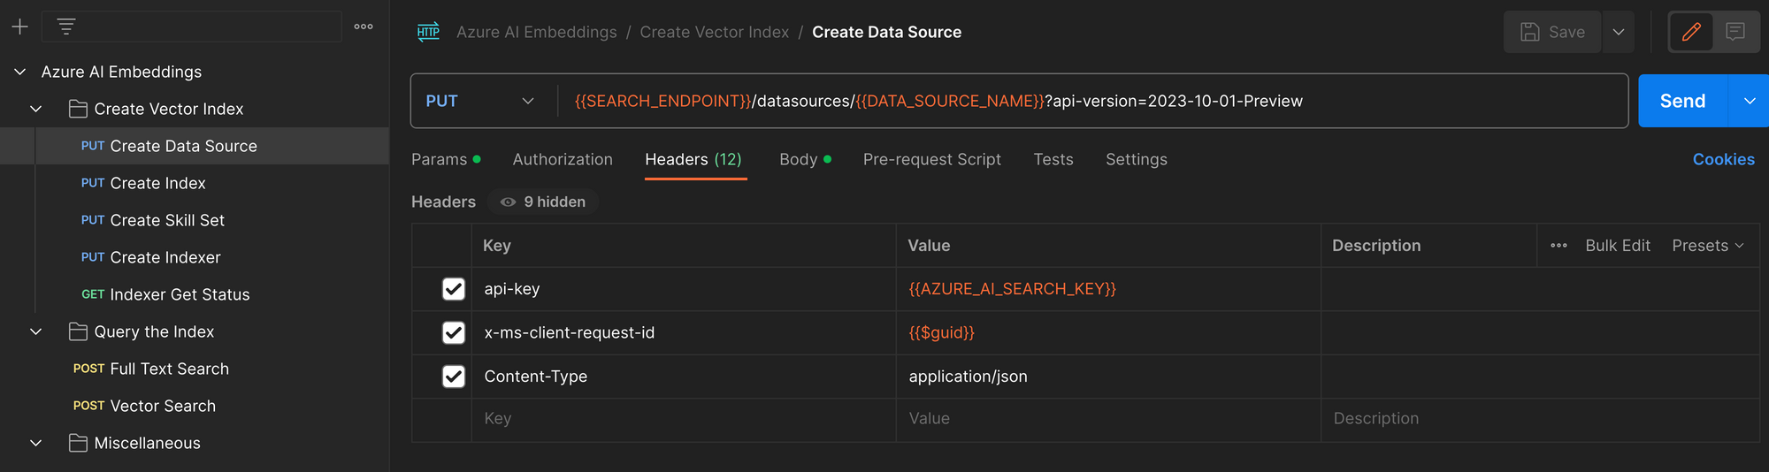The image size is (1769, 472).
Task: Click the filter icon in sidebar search
Action: (x=66, y=27)
